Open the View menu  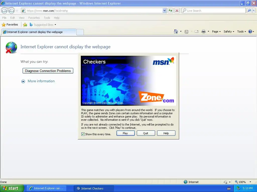22,18
